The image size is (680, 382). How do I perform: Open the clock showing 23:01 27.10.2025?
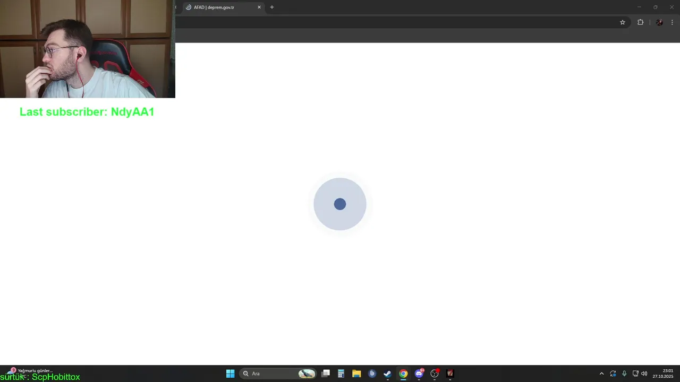pyautogui.click(x=663, y=374)
